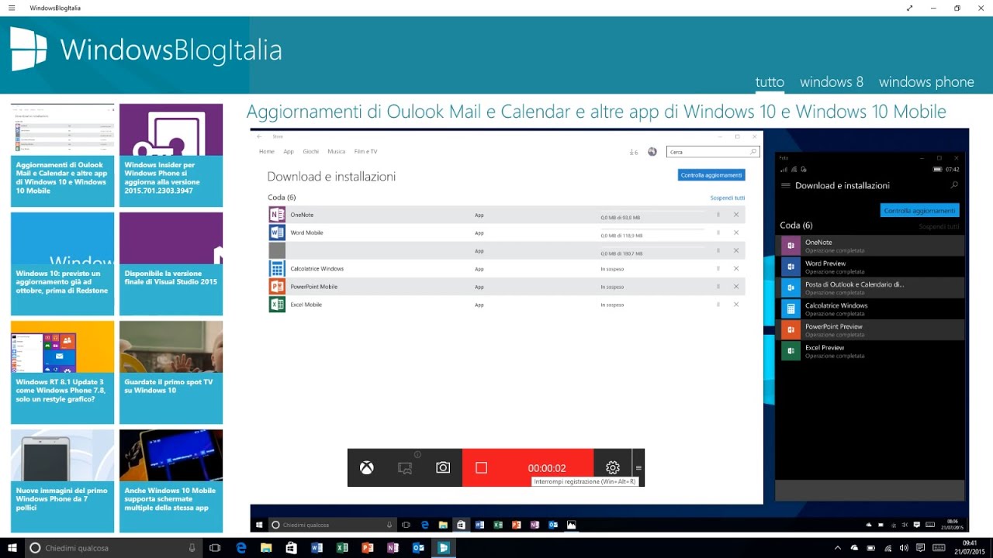Click the Cerca search box in the Store screenshot
Screen dimensions: 993x558
click(x=713, y=152)
